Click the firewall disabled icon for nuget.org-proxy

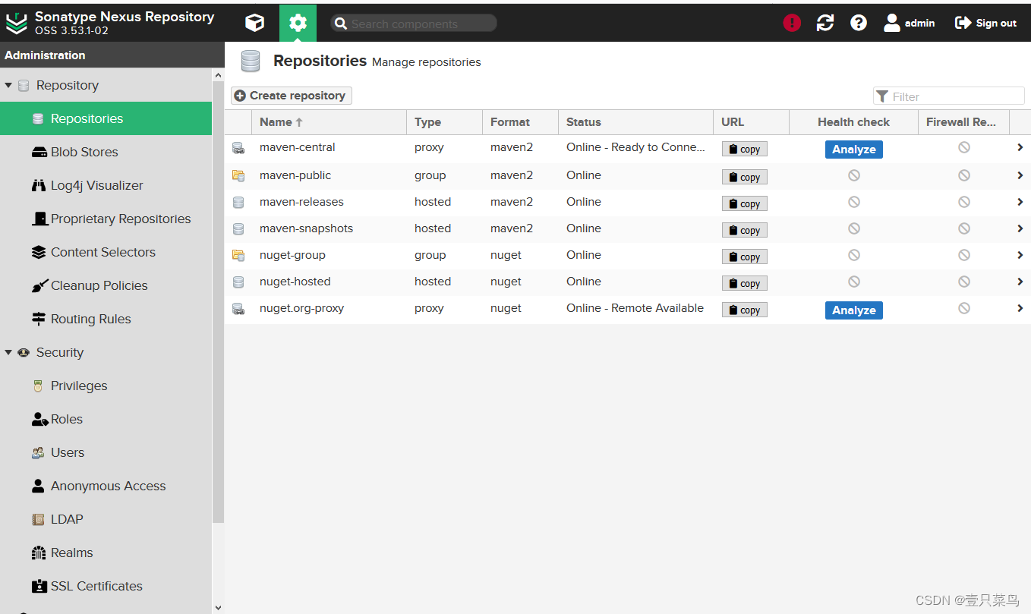click(x=964, y=308)
